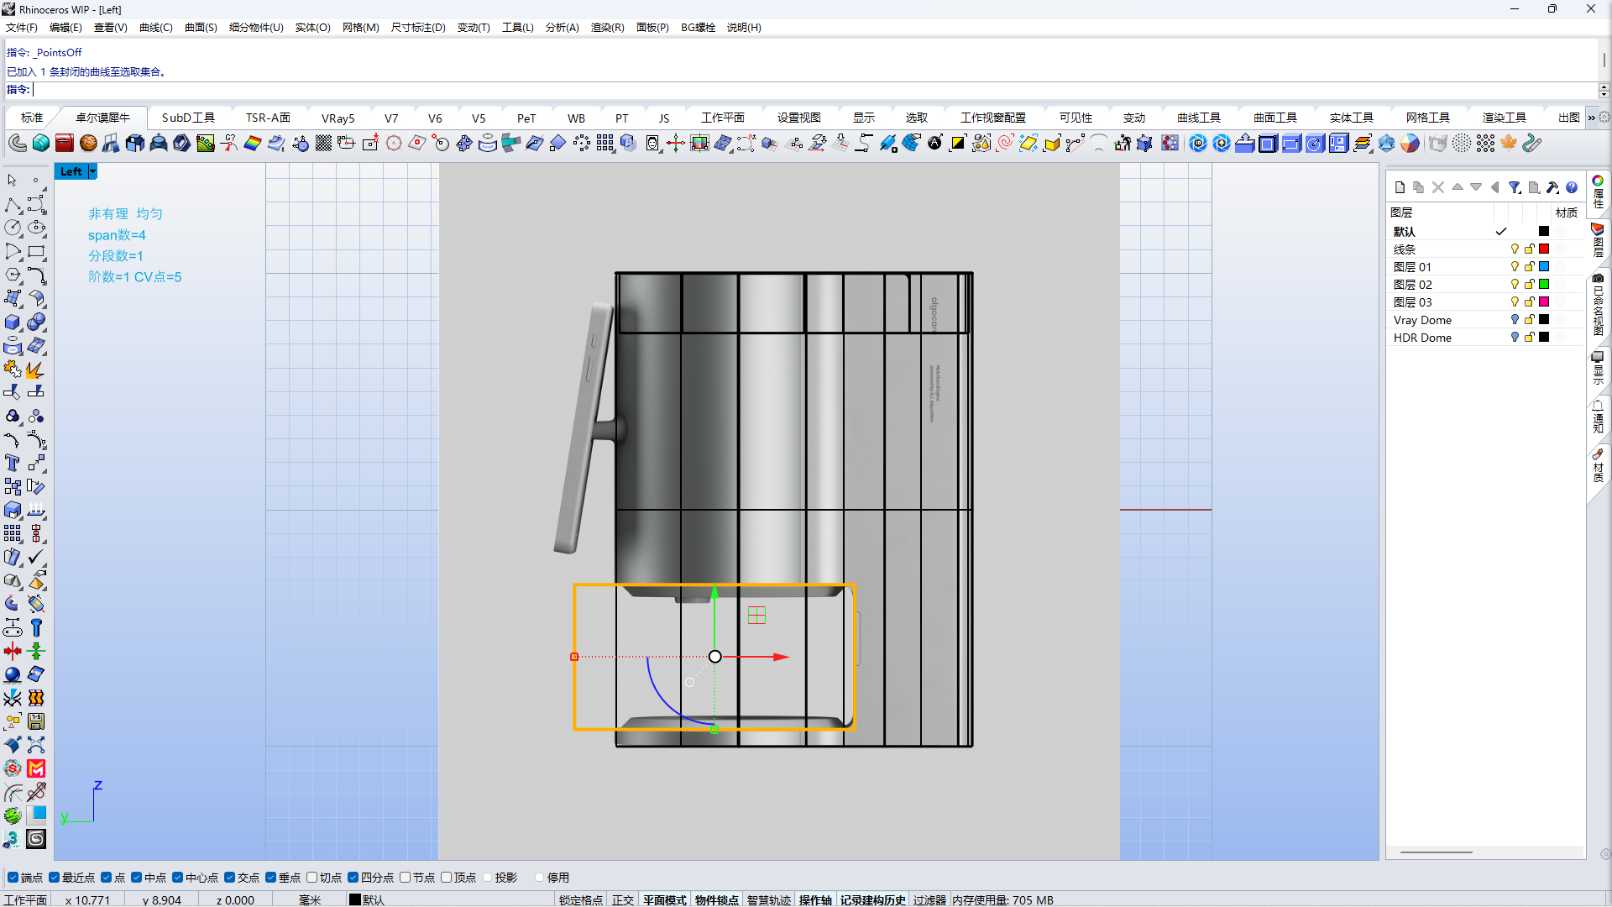Click the new layer icon in layers panel
1612x907 pixels.
(1400, 187)
